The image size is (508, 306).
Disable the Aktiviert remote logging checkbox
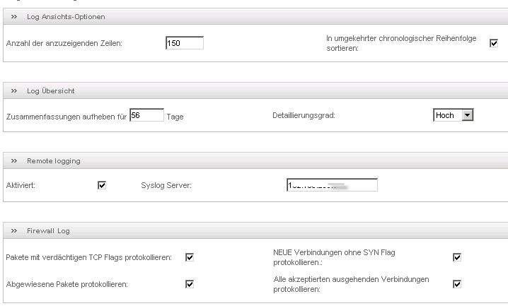102,185
